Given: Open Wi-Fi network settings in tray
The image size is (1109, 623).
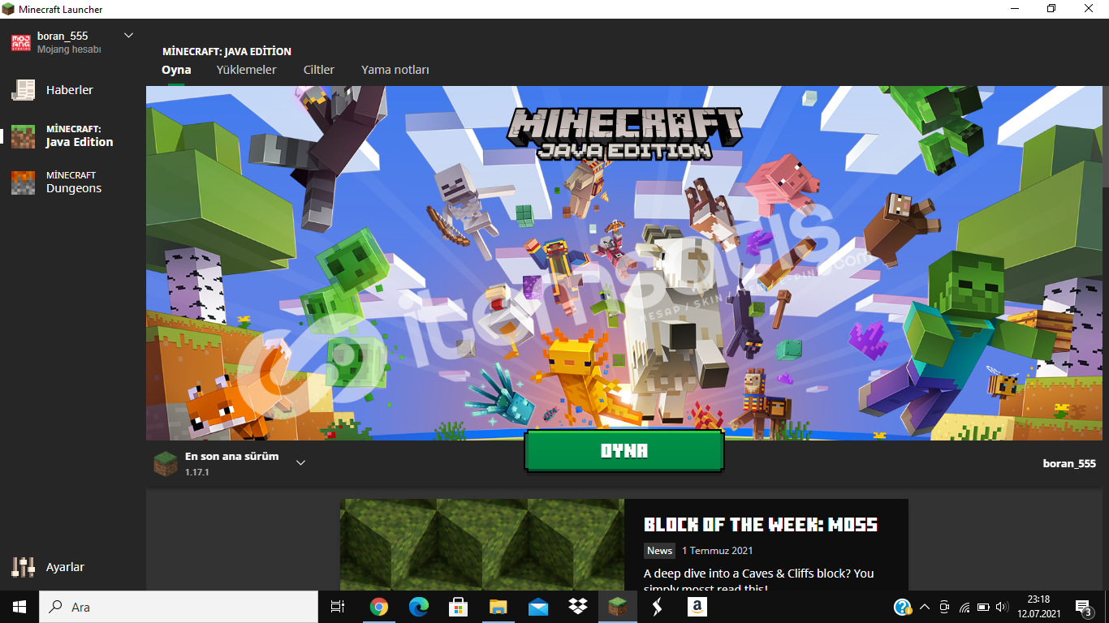Looking at the screenshot, I should point(964,607).
